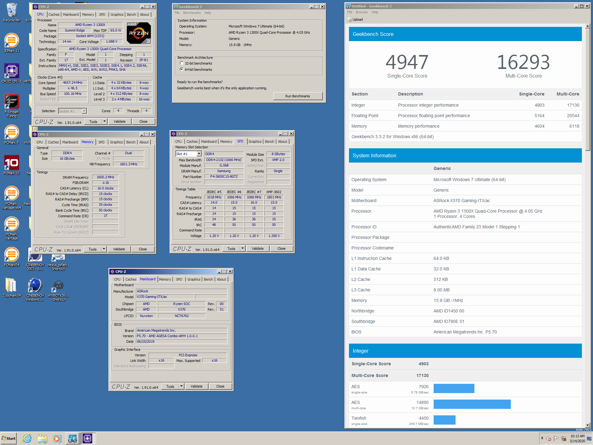Open the PCMark Vantage desktop icon
This screenshot has width=593, height=445.
[11, 228]
